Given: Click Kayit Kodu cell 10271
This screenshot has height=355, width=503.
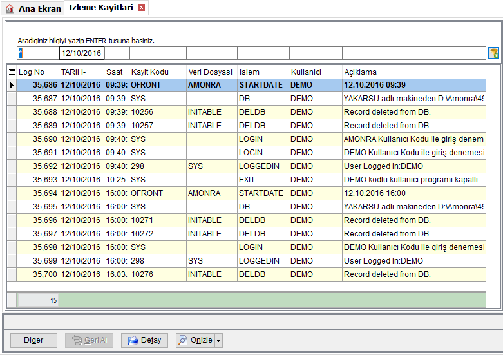Looking at the screenshot, I should 158,220.
